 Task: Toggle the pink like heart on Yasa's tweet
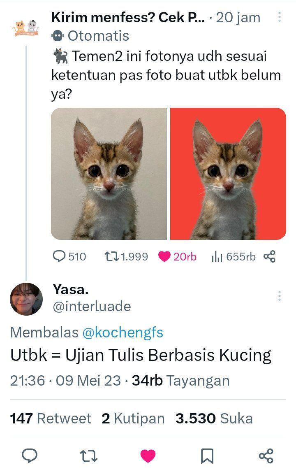(148, 456)
